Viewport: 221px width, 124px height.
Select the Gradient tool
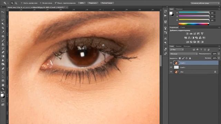click(x=3, y=56)
